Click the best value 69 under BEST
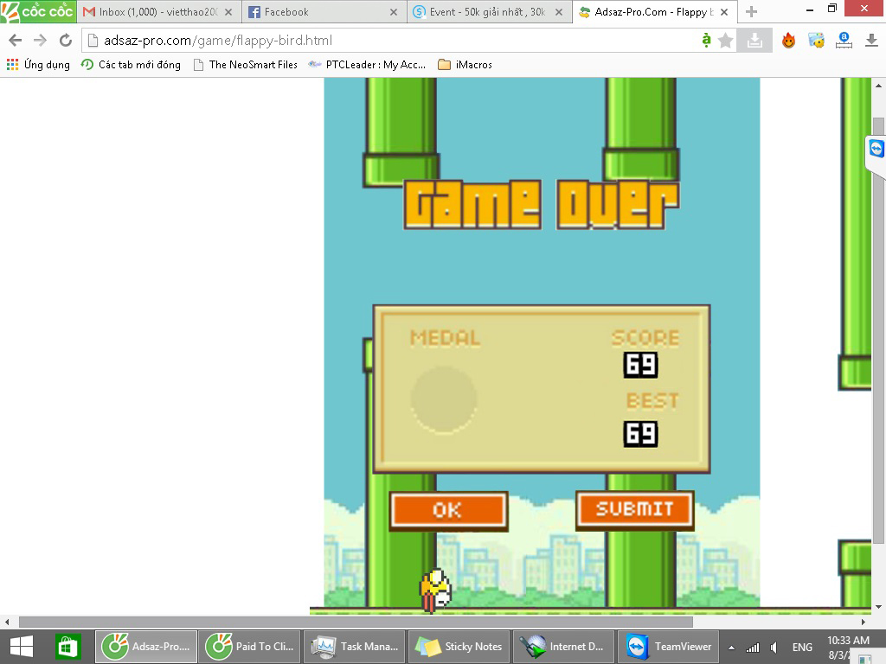 point(641,434)
